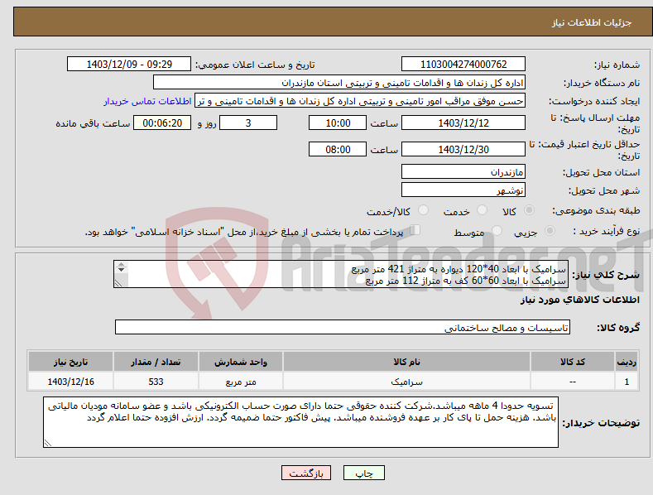The height and width of the screenshot is (495, 653).
Task: Open the اطلاعات تماس خریدار link
Action: coord(147,101)
